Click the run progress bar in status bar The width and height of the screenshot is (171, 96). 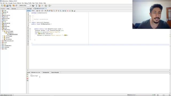point(144,95)
